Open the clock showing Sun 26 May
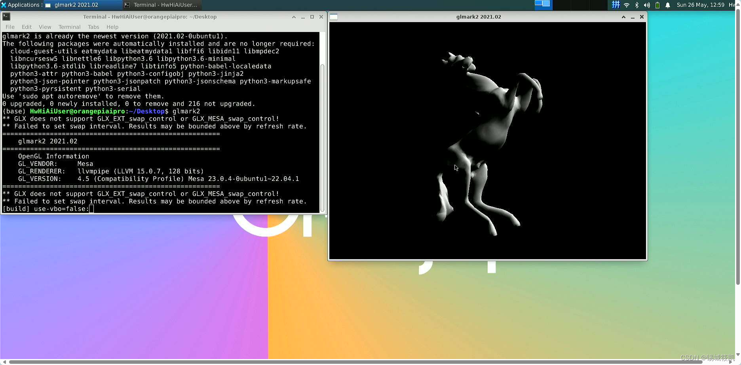Viewport: 741px width, 365px height. click(700, 5)
